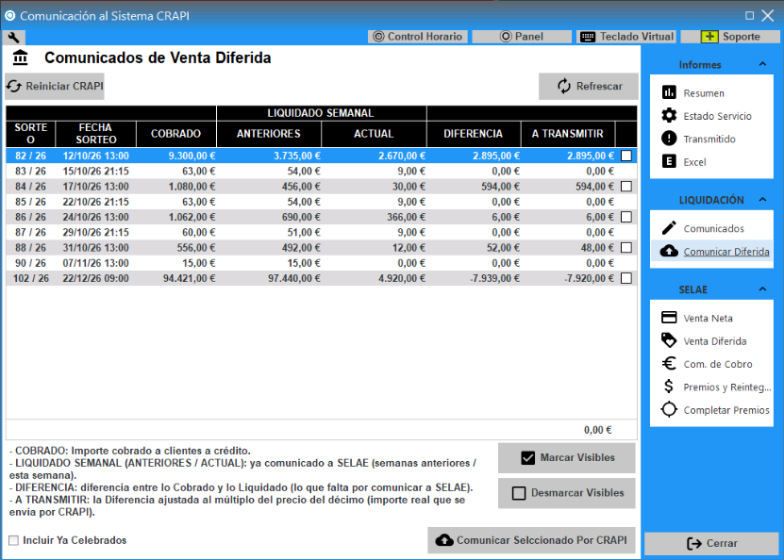This screenshot has width=784, height=560.
Task: Sort by FECHA SORTEO column header
Action: 95,133
